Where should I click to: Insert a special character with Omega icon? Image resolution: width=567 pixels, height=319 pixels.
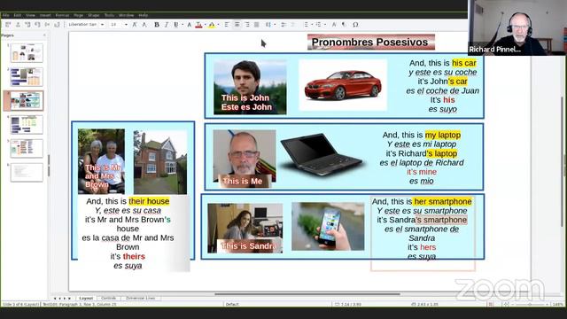355,25
